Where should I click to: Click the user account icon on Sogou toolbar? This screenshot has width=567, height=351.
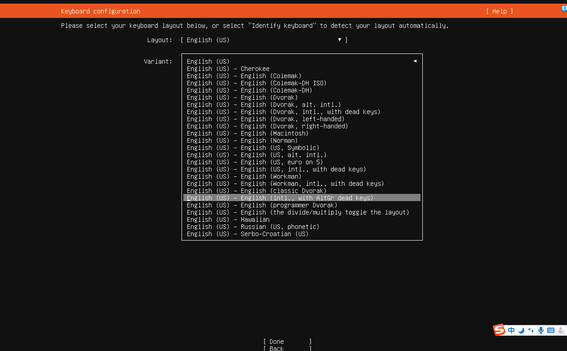click(561, 331)
